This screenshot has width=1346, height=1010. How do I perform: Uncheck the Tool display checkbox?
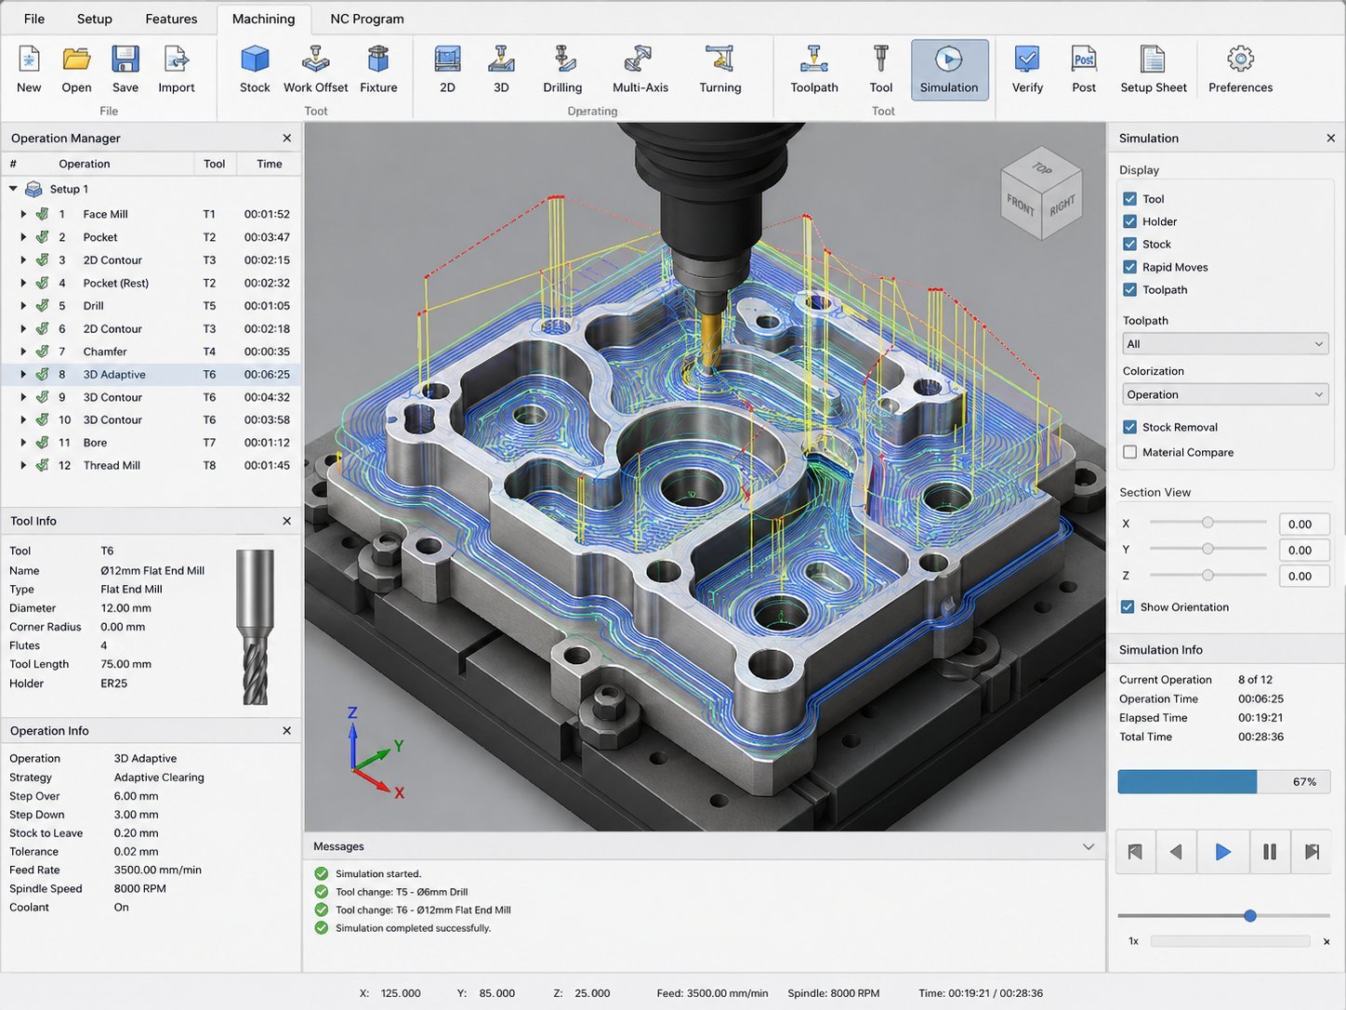tap(1130, 199)
